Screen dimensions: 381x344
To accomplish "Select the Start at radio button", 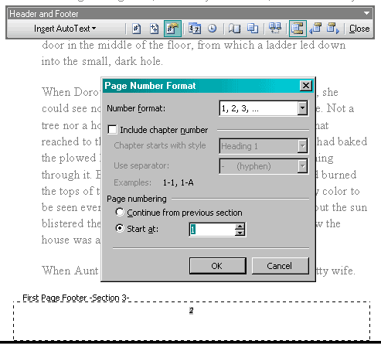I will 120,228.
